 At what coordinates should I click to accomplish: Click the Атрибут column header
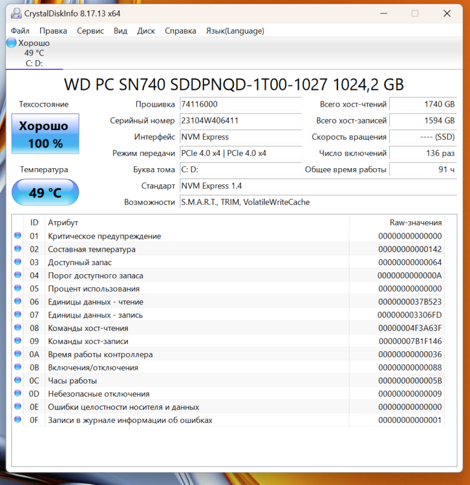tap(197, 222)
